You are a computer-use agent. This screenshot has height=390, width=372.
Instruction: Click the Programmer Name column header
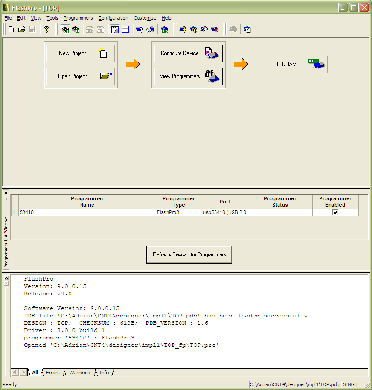point(87,202)
